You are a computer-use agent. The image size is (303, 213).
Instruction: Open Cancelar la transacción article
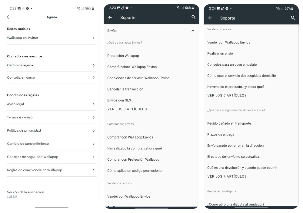(125, 89)
